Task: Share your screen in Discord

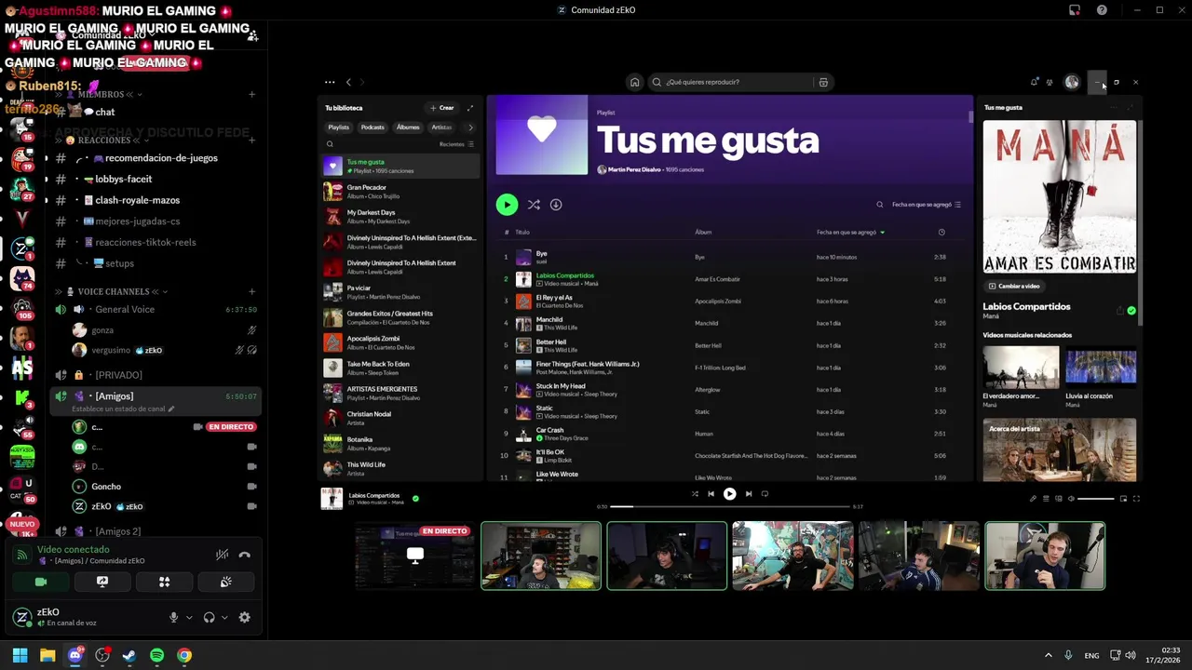Action: tap(102, 582)
